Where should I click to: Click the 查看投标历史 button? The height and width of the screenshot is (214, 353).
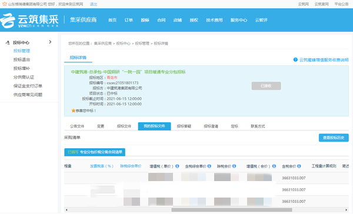(334, 138)
